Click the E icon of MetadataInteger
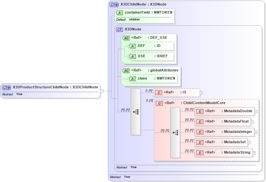This screenshot has width=266, height=182. point(200,132)
